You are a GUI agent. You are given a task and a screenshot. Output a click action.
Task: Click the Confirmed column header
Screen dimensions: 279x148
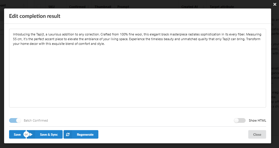77,7
